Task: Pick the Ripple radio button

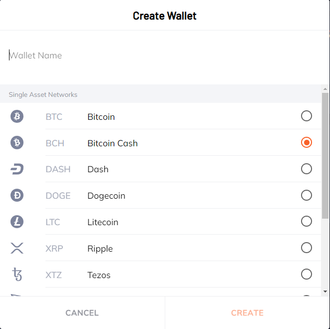Action: tap(306, 248)
